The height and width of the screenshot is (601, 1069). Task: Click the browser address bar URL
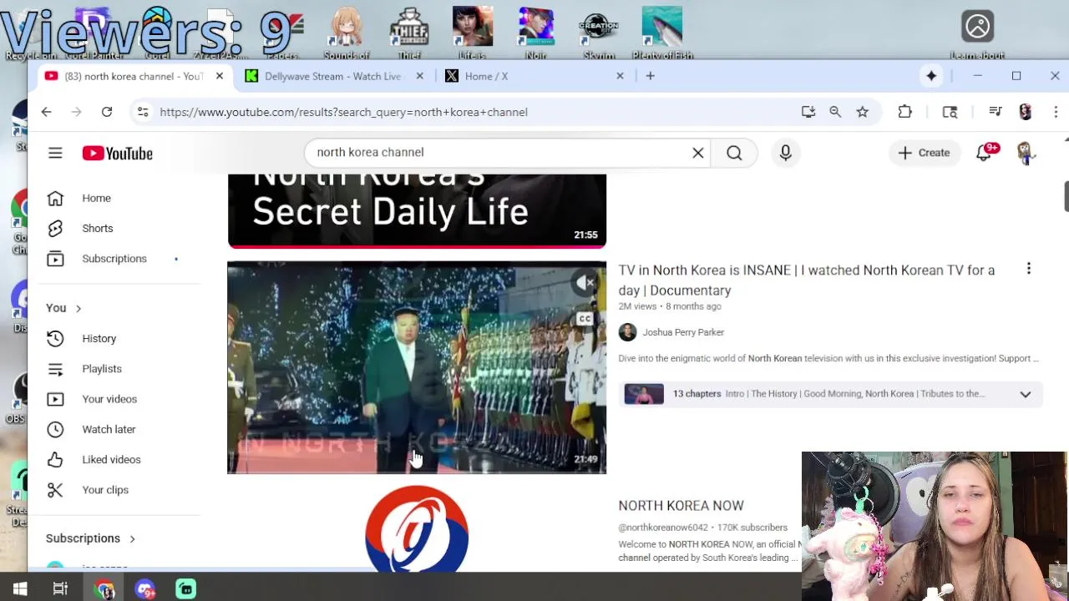(343, 112)
